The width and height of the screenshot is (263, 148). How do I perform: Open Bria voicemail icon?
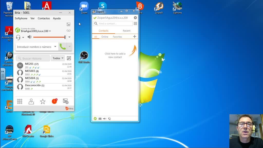click(68, 31)
